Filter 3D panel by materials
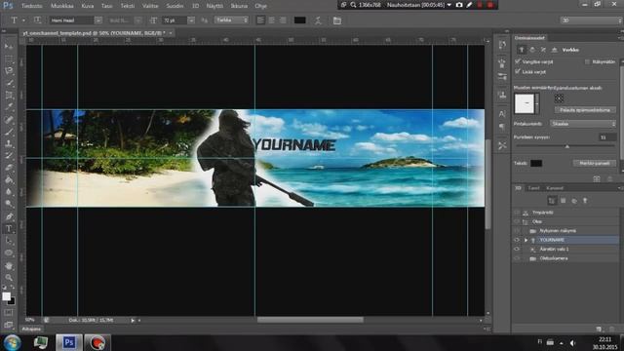This screenshot has height=351, width=624. pos(574,201)
